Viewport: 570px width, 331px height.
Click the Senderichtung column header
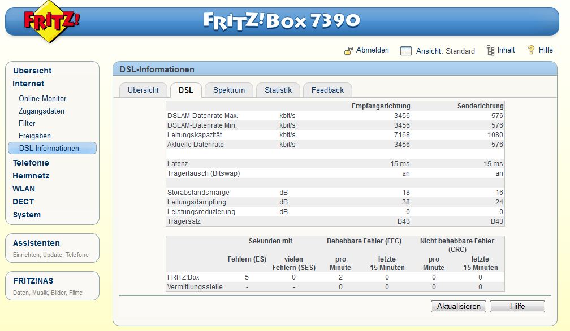(x=480, y=106)
